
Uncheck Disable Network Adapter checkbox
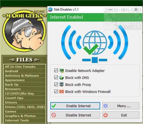(56, 71)
